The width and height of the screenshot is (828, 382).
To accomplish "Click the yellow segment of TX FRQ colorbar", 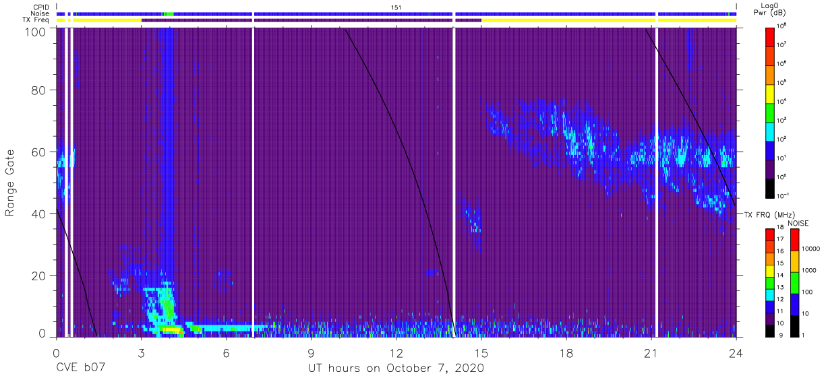I will (769, 271).
